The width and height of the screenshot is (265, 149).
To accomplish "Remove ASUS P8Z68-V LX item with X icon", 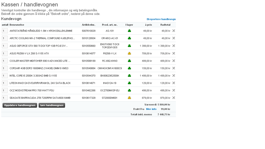I will [174, 53].
